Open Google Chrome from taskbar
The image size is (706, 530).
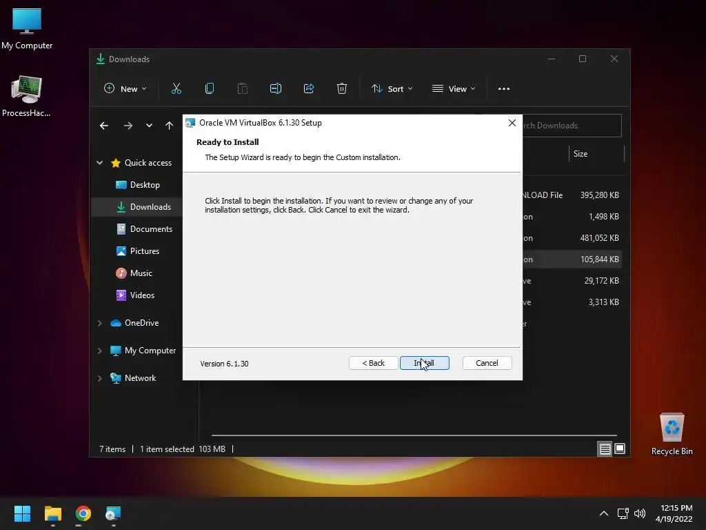83,513
